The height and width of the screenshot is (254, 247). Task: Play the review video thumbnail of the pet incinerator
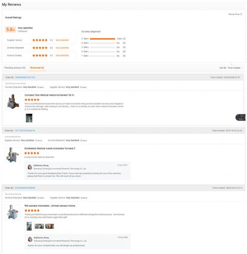point(50,226)
